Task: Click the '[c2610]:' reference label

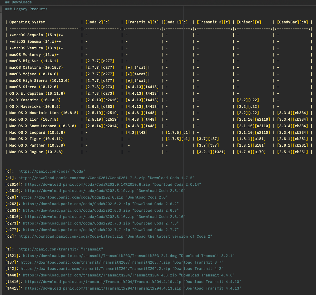Action: [14, 217]
